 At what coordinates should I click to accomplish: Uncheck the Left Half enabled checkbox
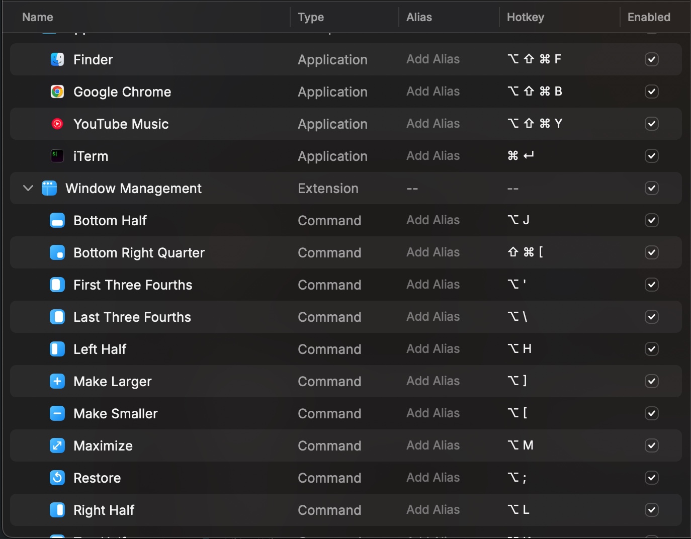(651, 349)
